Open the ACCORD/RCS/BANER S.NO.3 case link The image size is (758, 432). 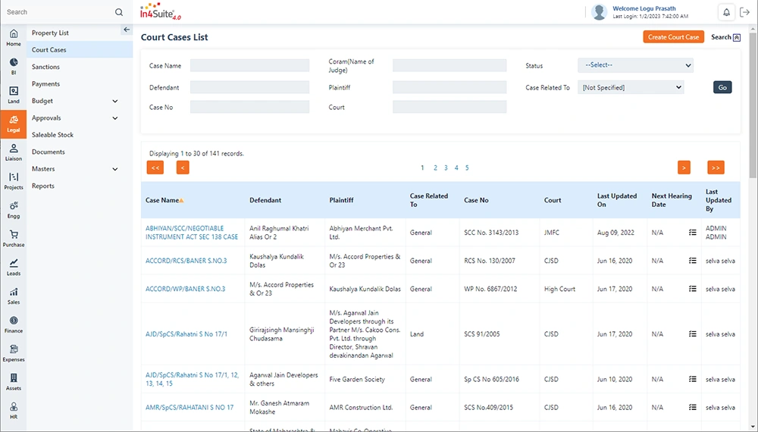(x=186, y=261)
